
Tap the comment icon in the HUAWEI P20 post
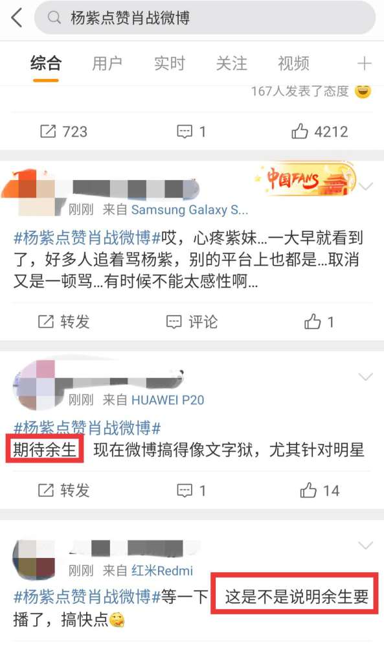[x=185, y=490]
